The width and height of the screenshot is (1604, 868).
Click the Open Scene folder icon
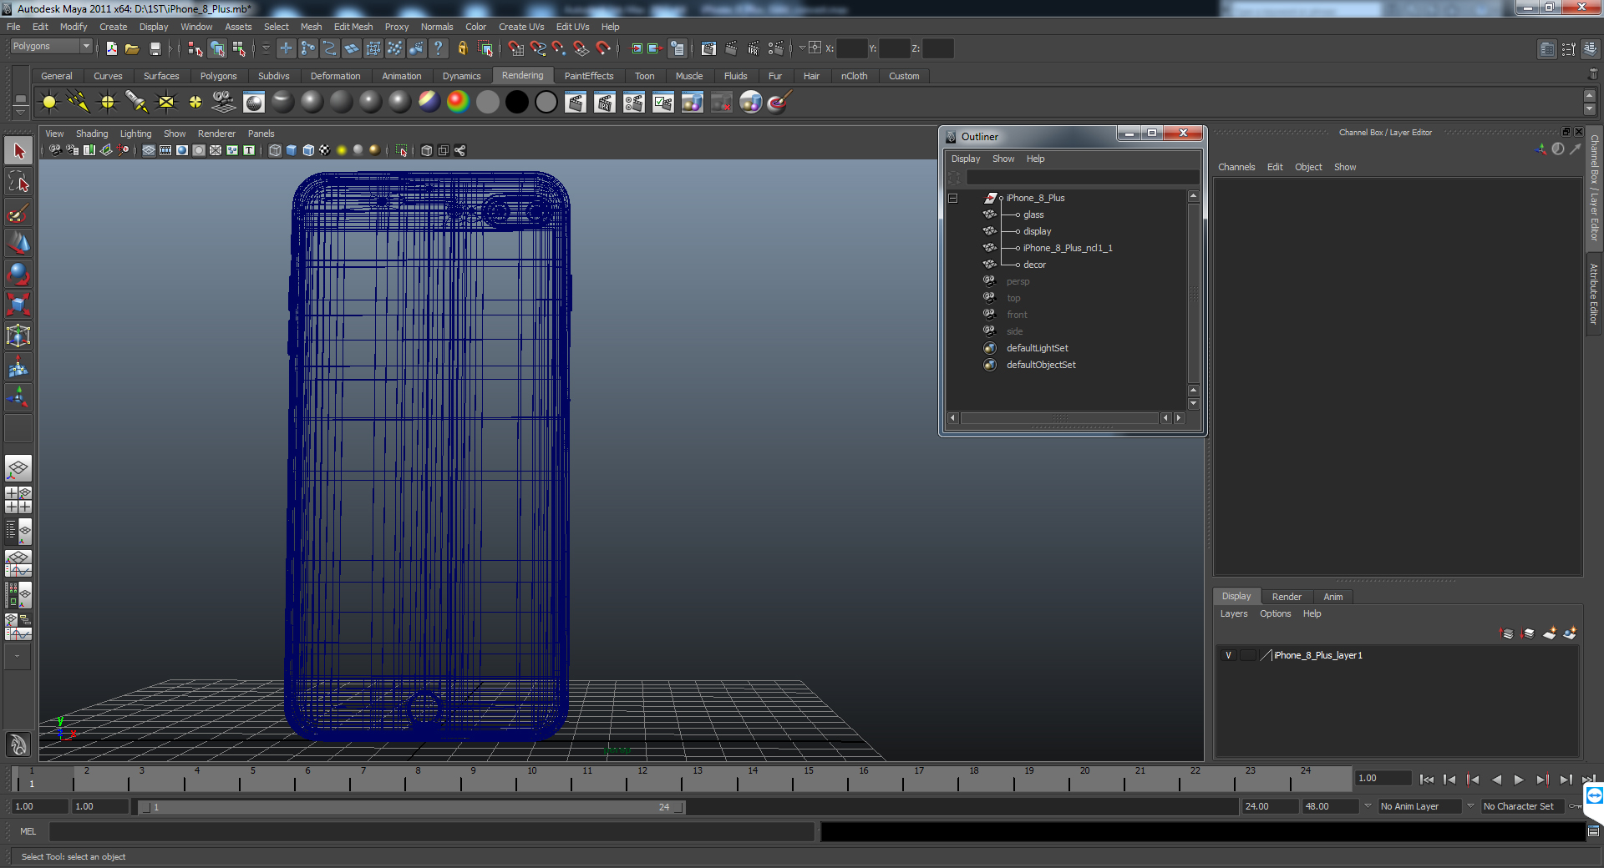tap(132, 48)
